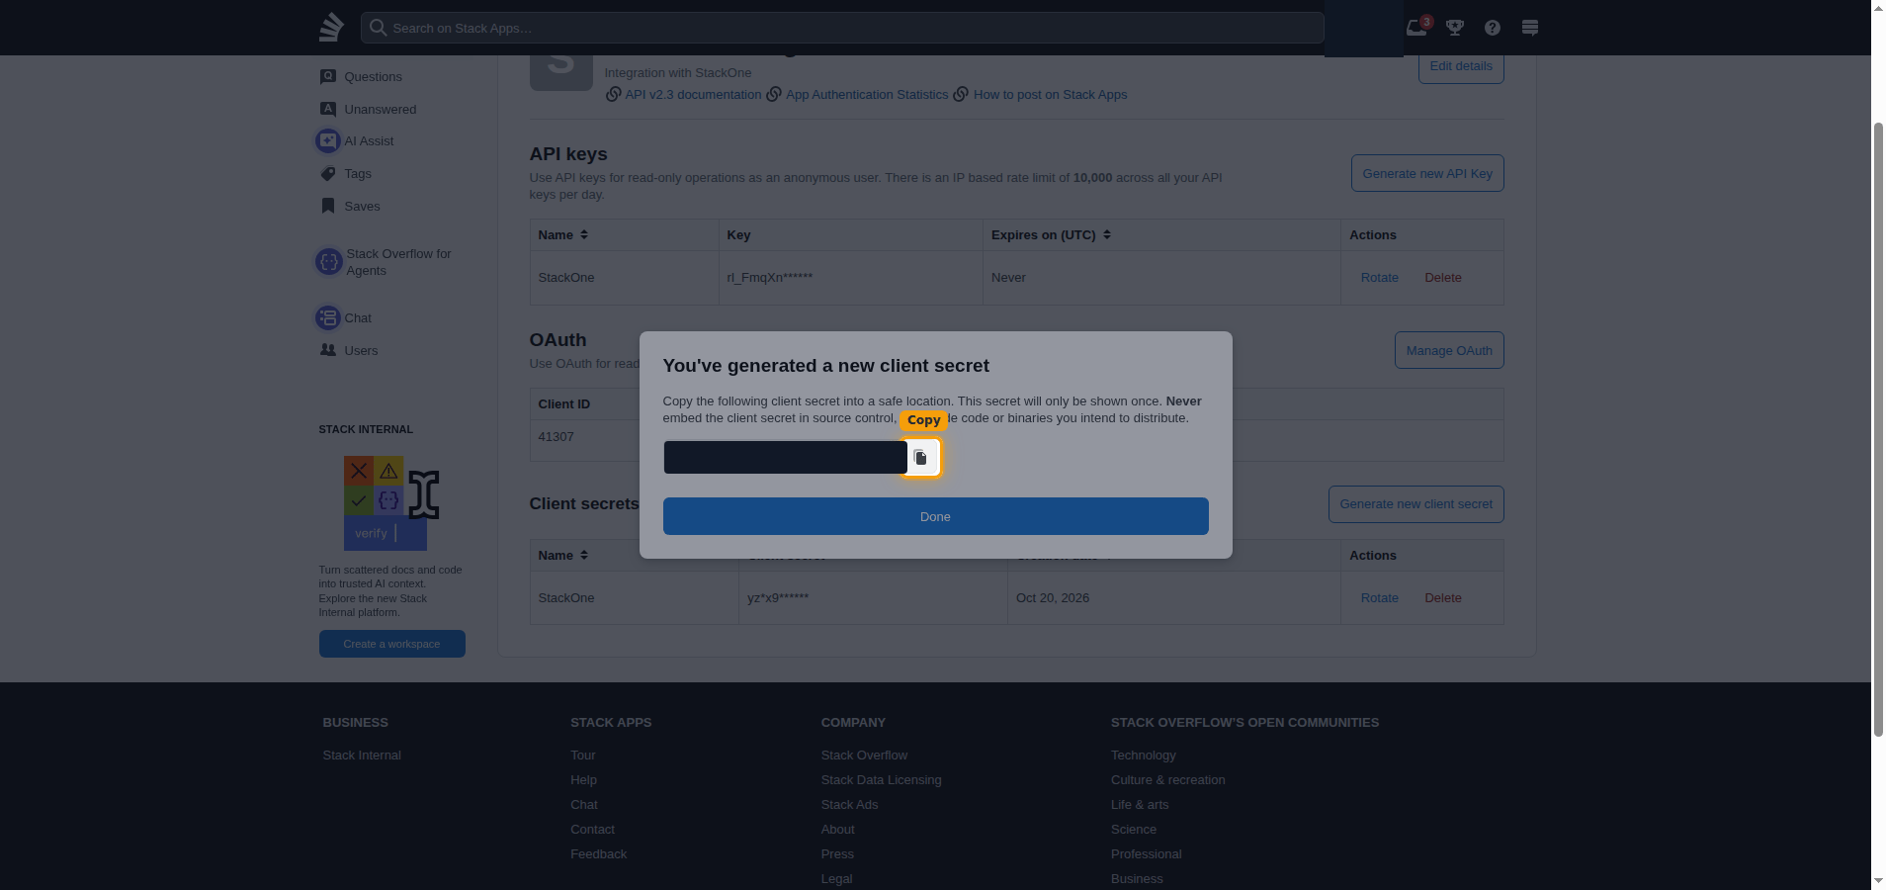Click the Manage OAuth button

(1449, 350)
